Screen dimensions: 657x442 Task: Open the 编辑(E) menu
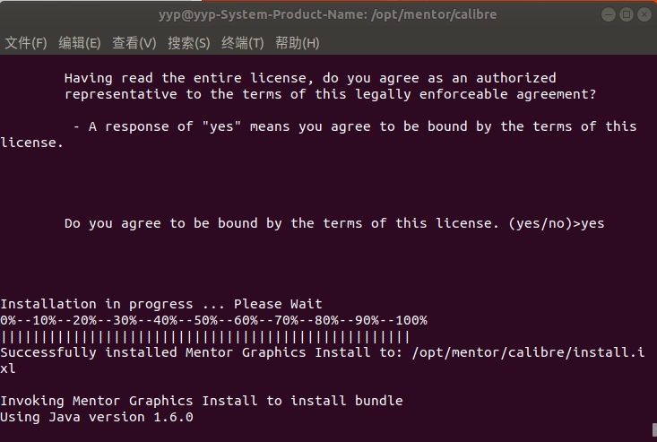point(80,43)
